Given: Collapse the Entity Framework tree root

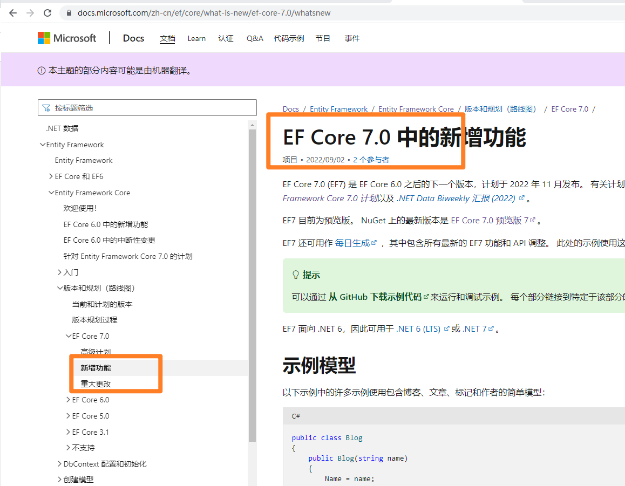Looking at the screenshot, I should tap(43, 145).
